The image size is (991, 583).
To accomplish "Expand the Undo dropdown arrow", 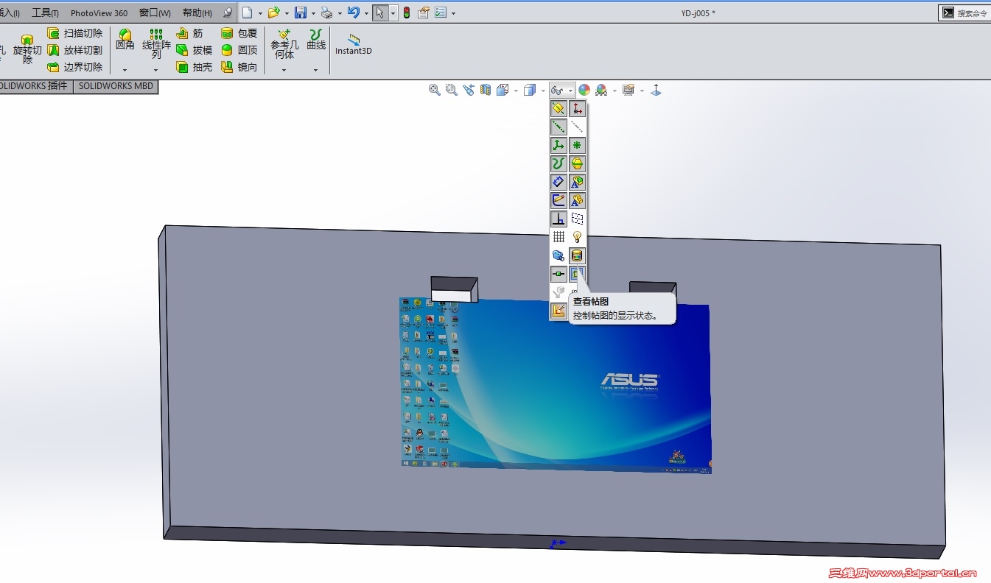I will click(366, 13).
